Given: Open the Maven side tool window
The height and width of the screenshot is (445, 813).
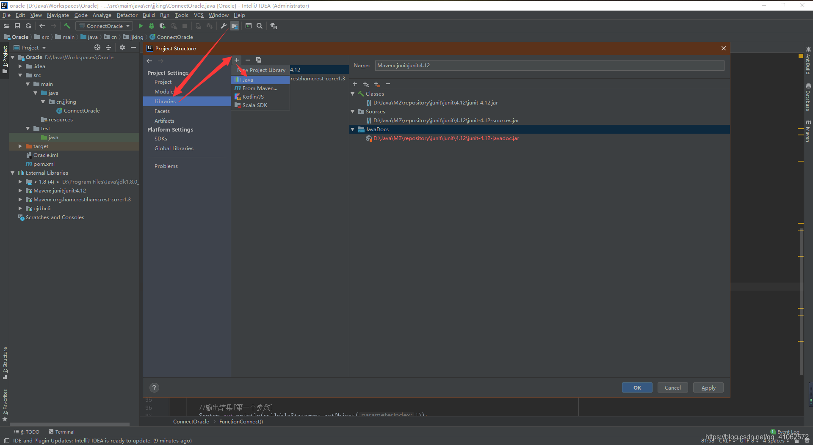Looking at the screenshot, I should click(808, 131).
